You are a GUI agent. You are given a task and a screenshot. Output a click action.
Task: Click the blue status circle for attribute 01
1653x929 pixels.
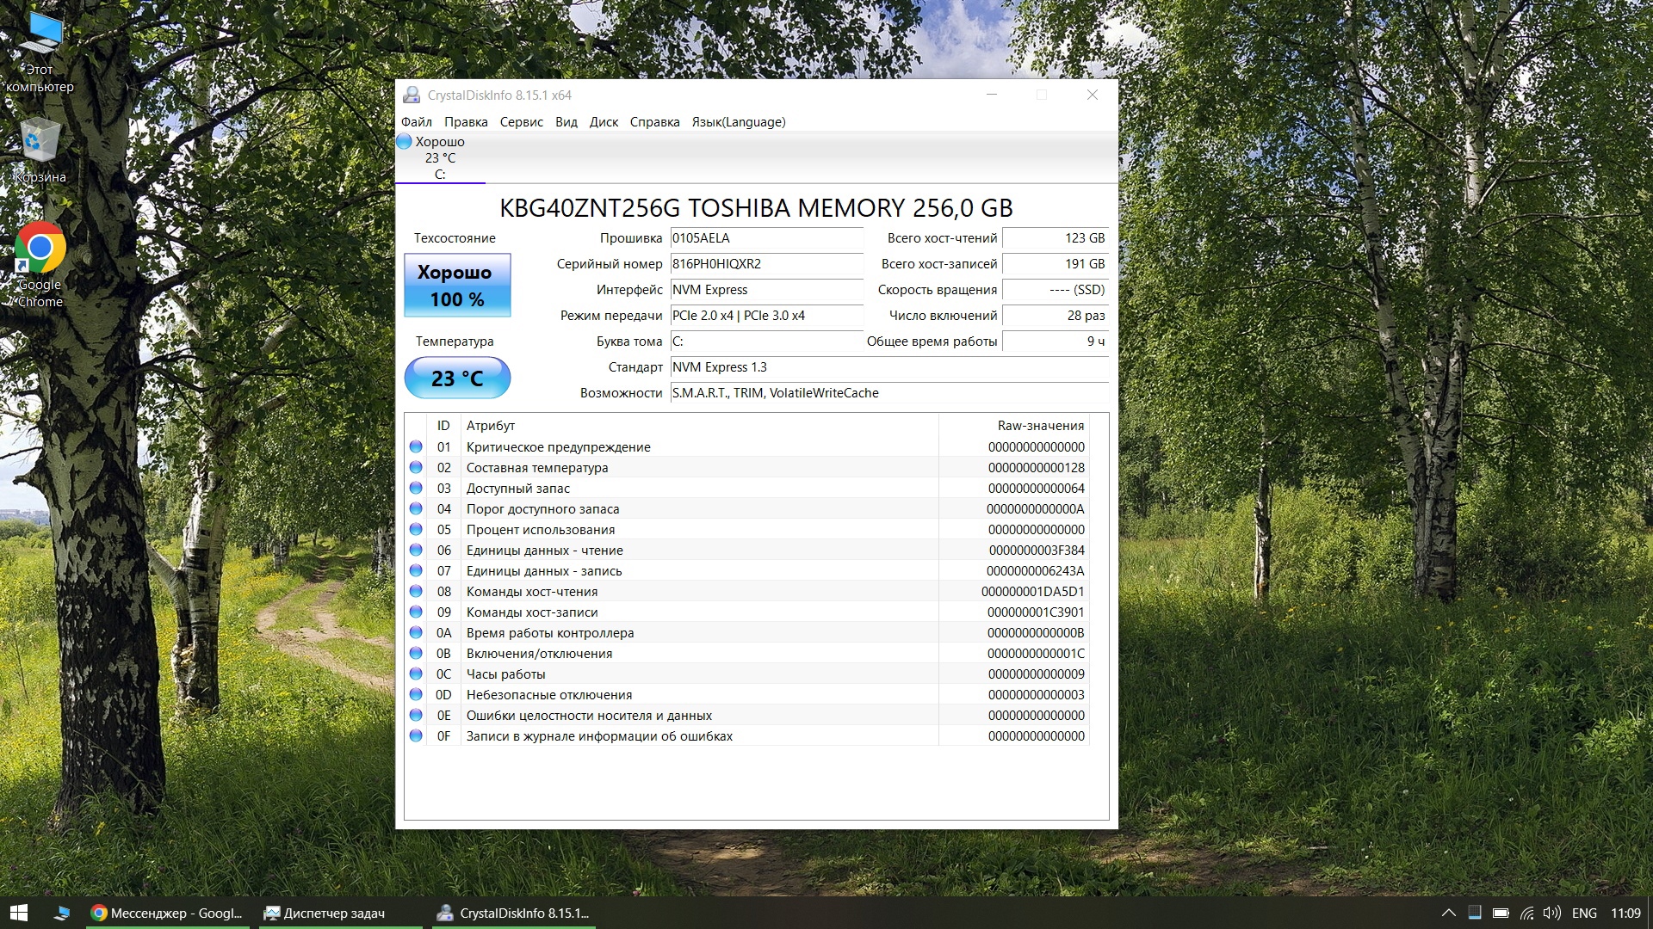[416, 446]
